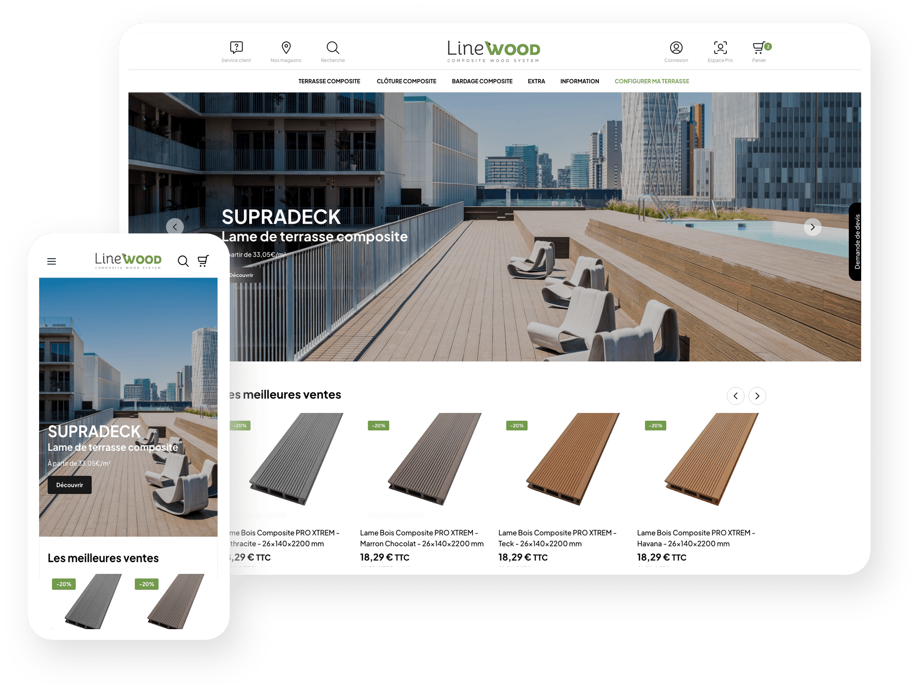917x691 pixels.
Task: Click Les meilleures ventes heading on mobile
Action: pyautogui.click(x=103, y=558)
